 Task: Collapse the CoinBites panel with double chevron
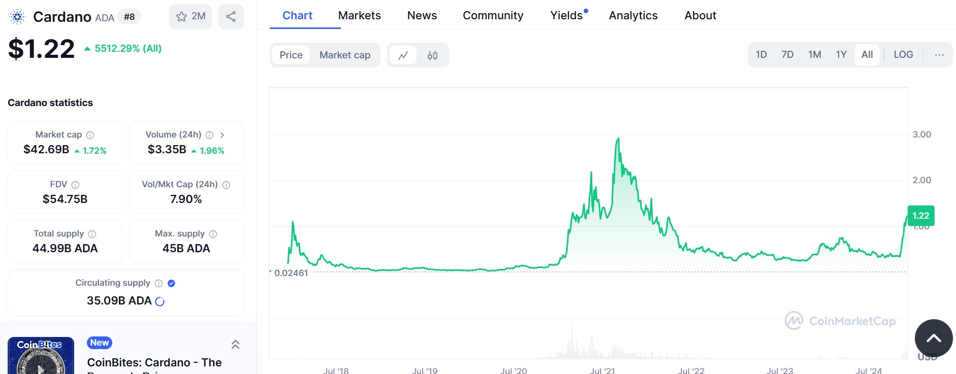pyautogui.click(x=235, y=345)
